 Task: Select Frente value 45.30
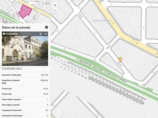pyautogui.click(x=46, y=88)
